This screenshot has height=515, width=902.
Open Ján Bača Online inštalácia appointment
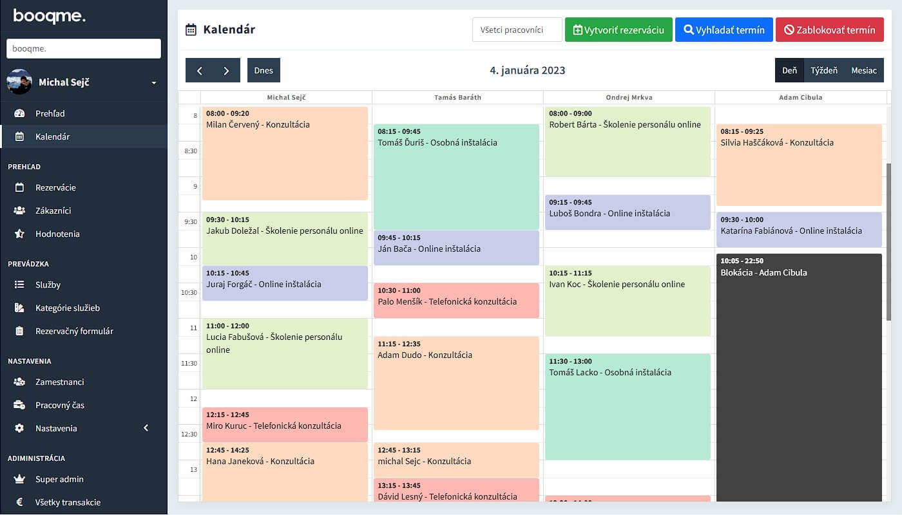(x=456, y=248)
